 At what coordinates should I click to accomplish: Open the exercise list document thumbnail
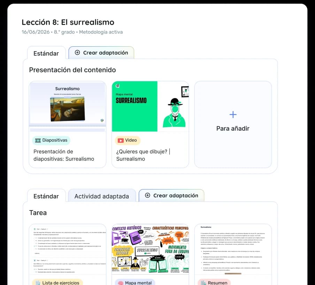(68, 249)
